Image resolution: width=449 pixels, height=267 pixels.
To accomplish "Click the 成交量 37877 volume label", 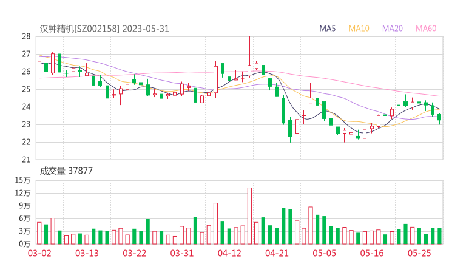I will point(66,171).
